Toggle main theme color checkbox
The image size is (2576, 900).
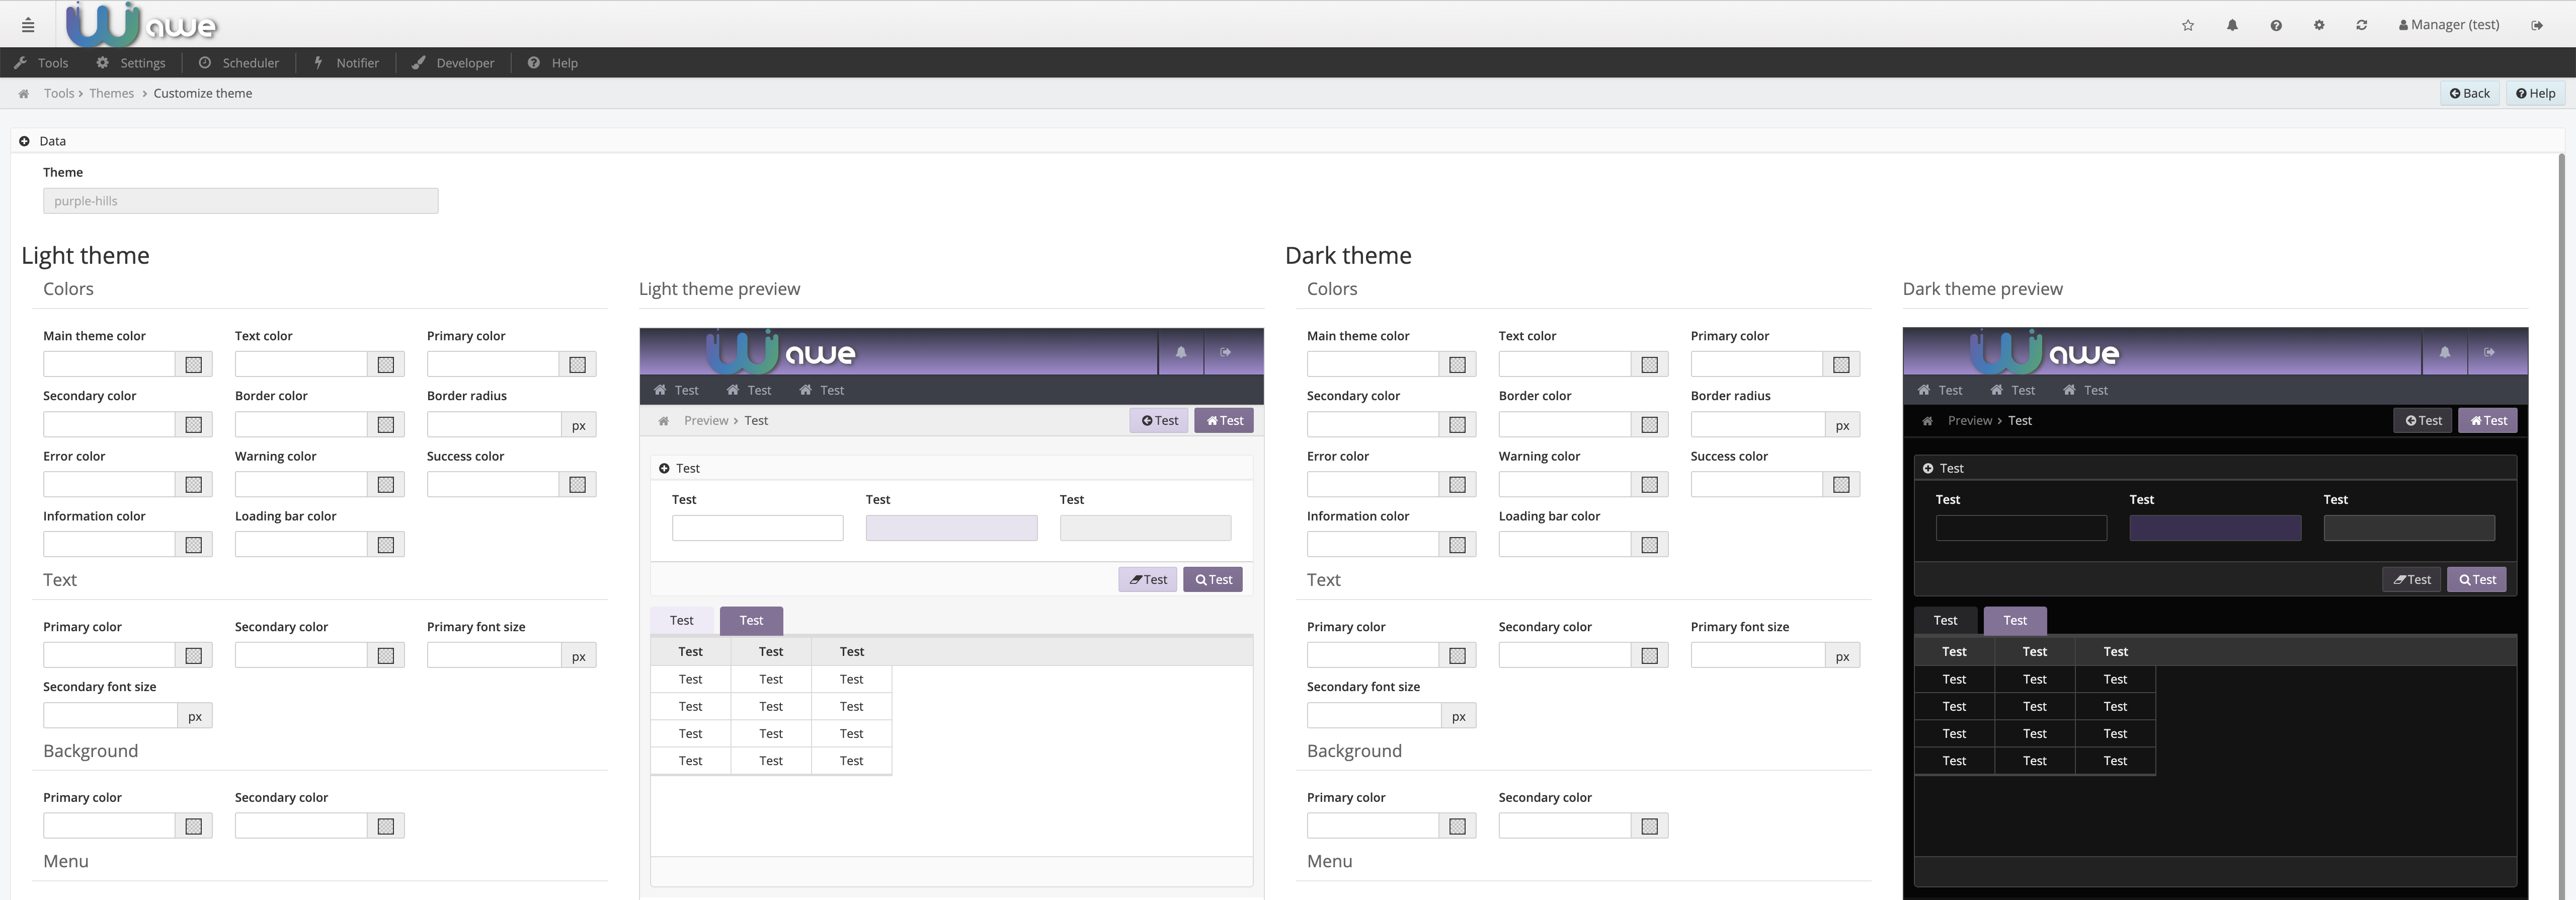click(x=194, y=363)
